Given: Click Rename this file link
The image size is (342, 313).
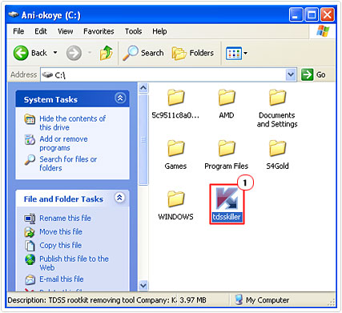Looking at the screenshot, I should 65,218.
